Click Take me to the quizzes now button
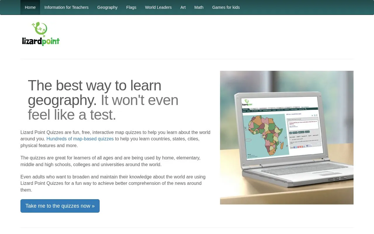Image resolution: width=374 pixels, height=234 pixels. (60, 206)
